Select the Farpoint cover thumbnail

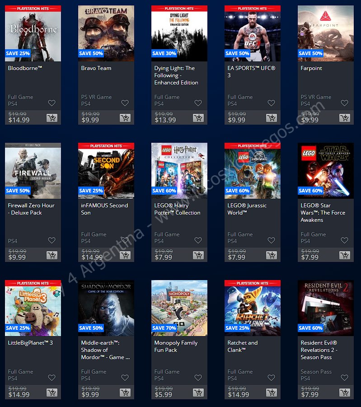click(326, 33)
